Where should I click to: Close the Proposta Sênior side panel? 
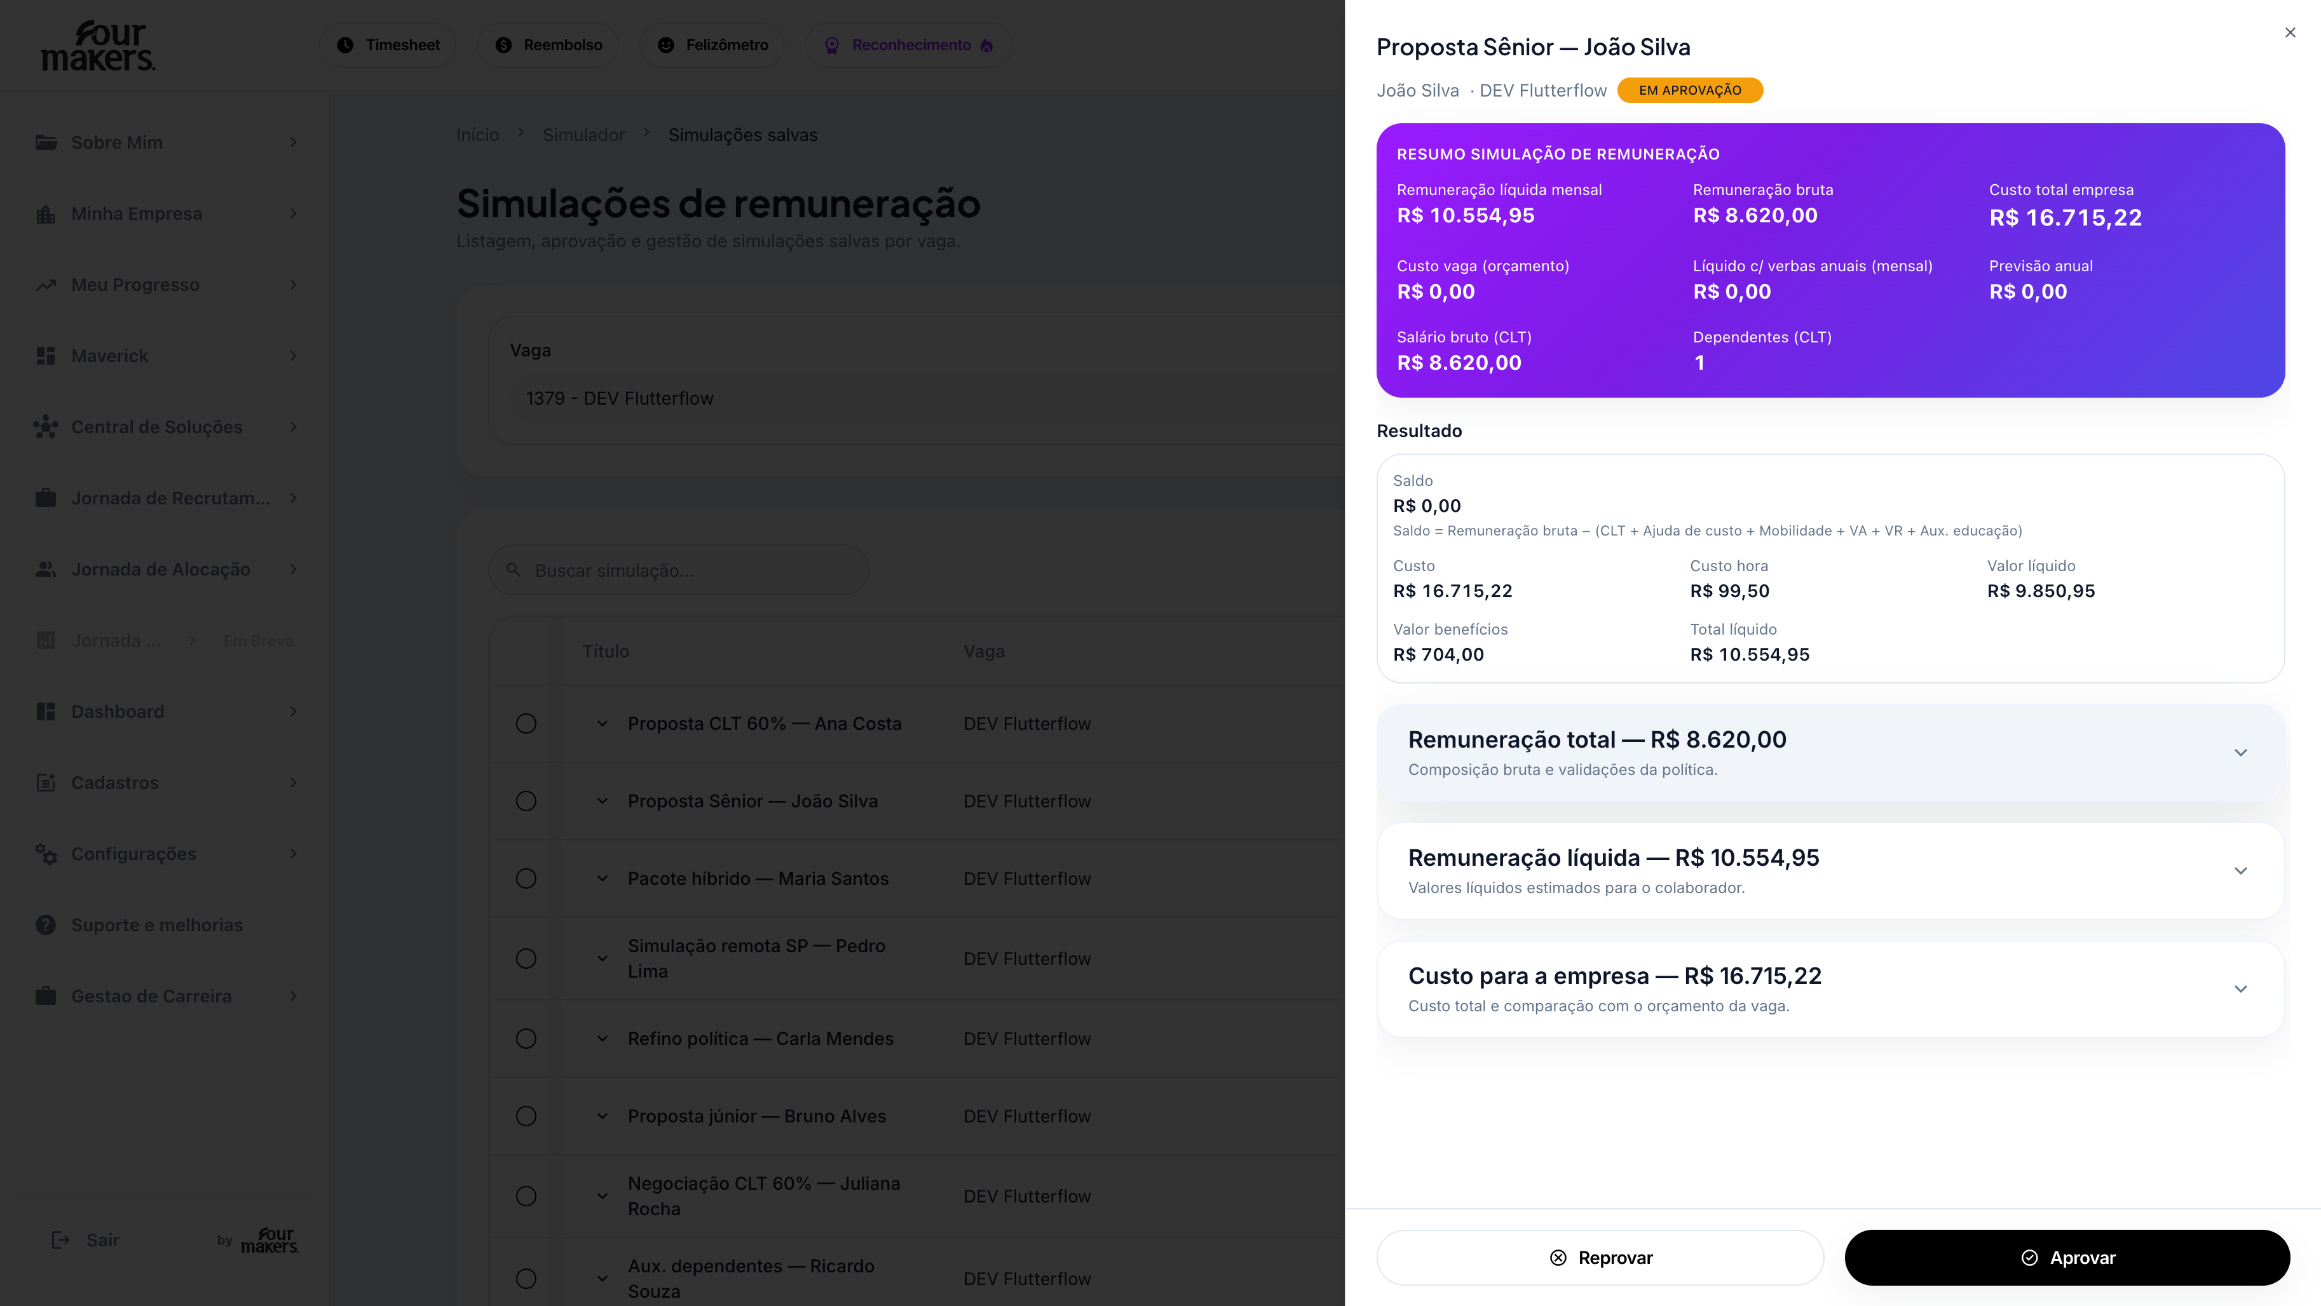[2290, 32]
